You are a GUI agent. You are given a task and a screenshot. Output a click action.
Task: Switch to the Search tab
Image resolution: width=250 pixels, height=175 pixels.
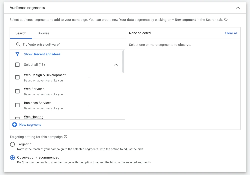[x=21, y=33]
